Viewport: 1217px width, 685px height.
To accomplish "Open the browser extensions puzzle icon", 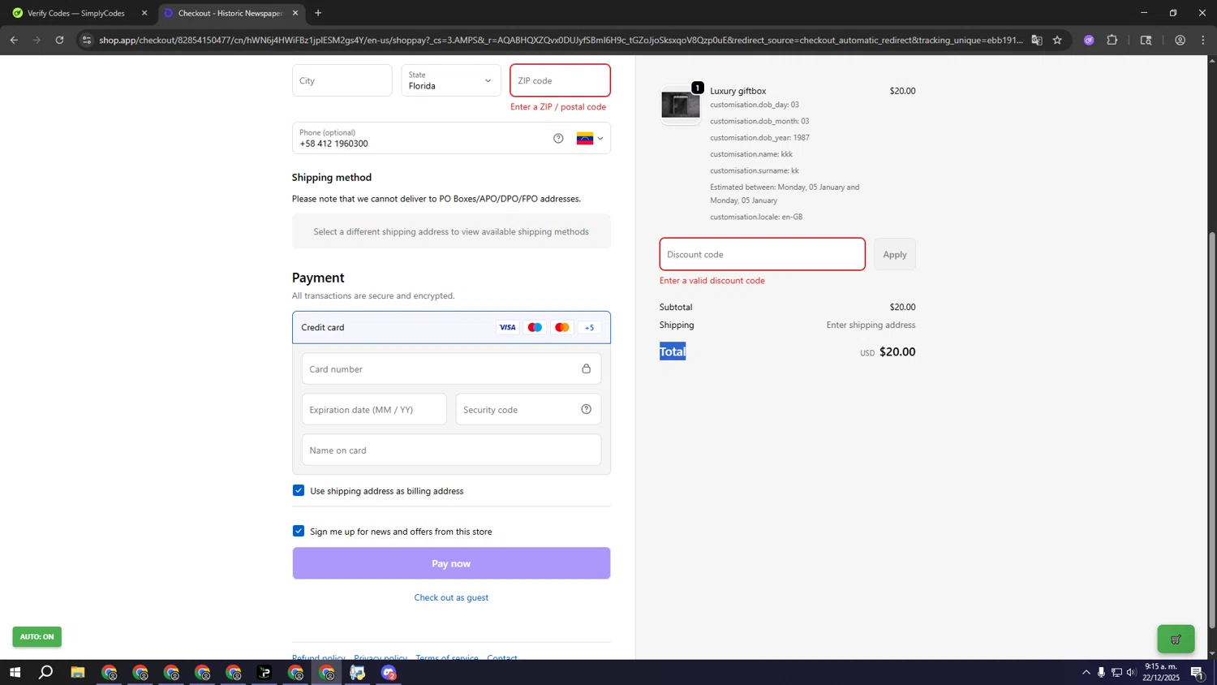I will pos(1112,40).
